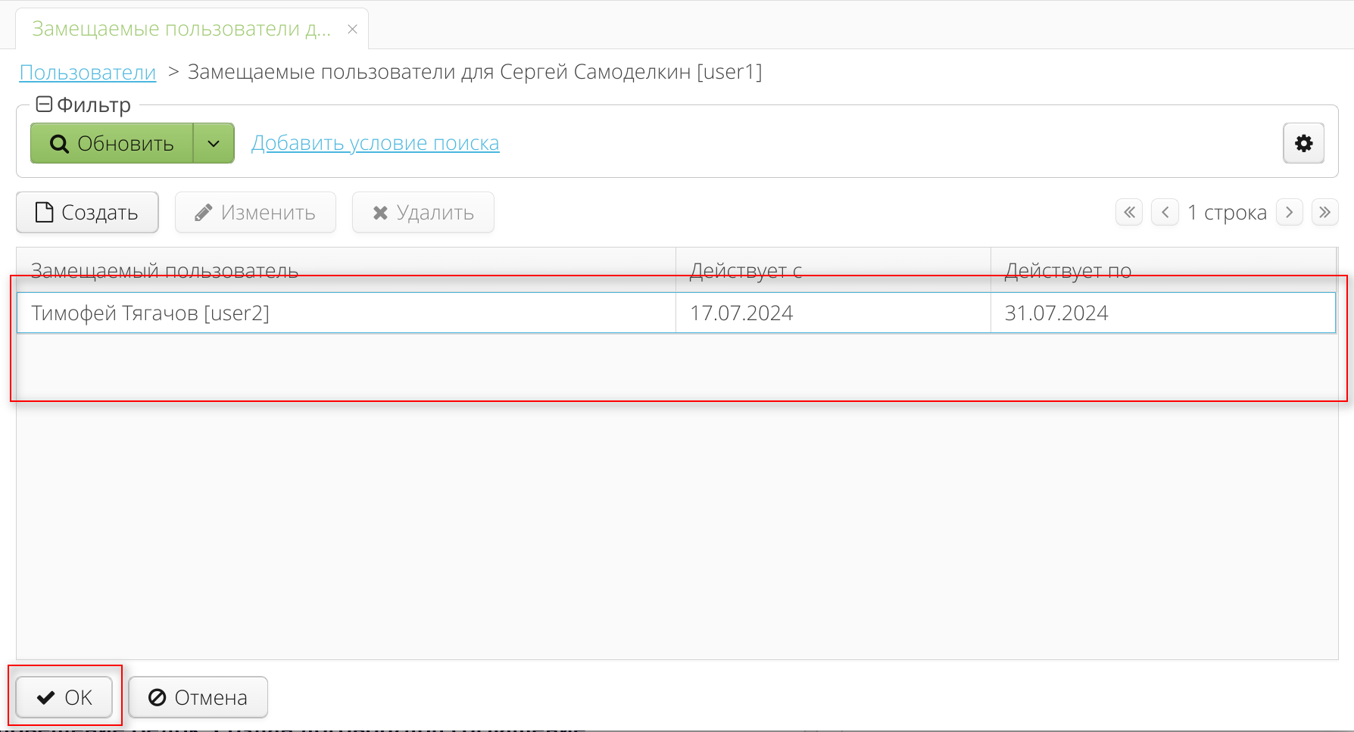Select the document icon on Создать button

coord(44,212)
